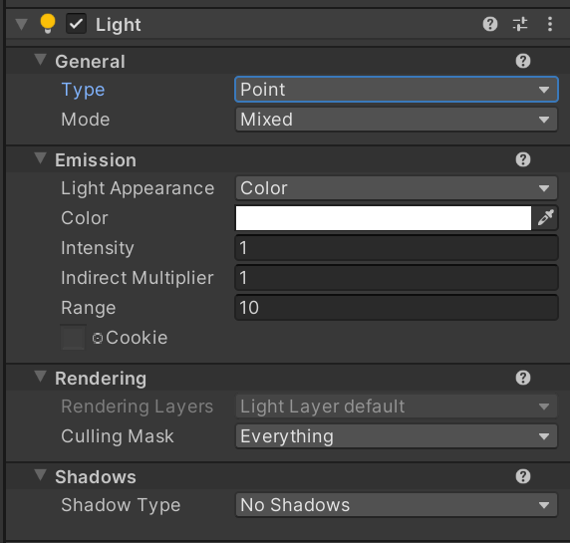Click the Range property label
The width and height of the screenshot is (570, 543).
pos(89,308)
